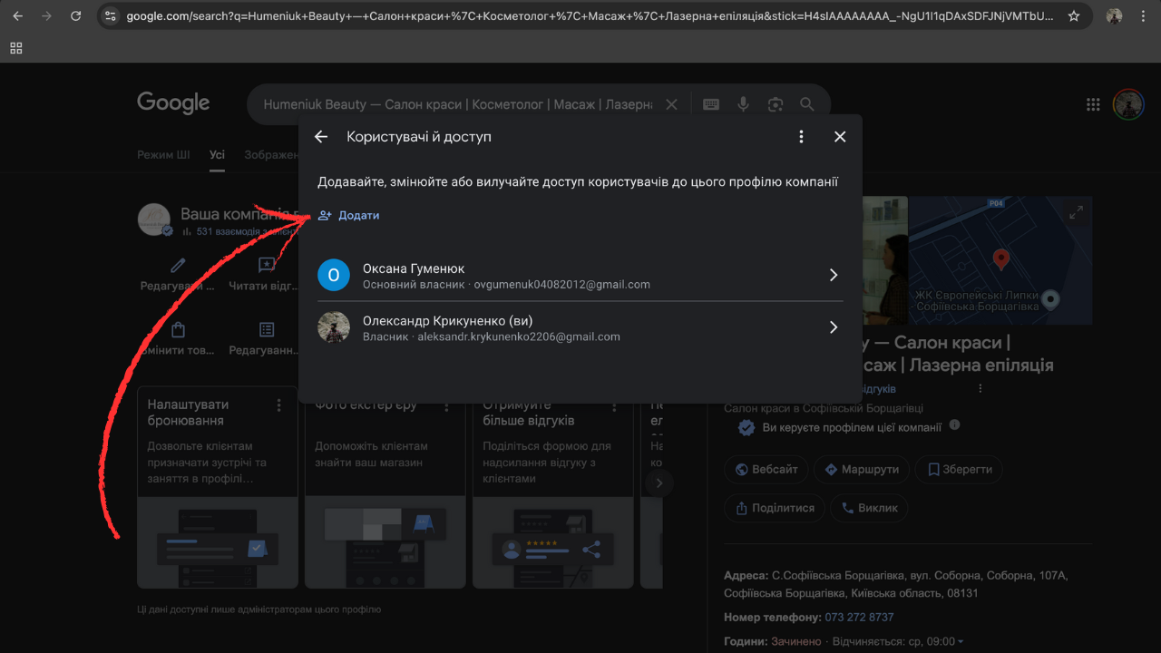Open Олександр Крикуненко user details

tap(580, 327)
